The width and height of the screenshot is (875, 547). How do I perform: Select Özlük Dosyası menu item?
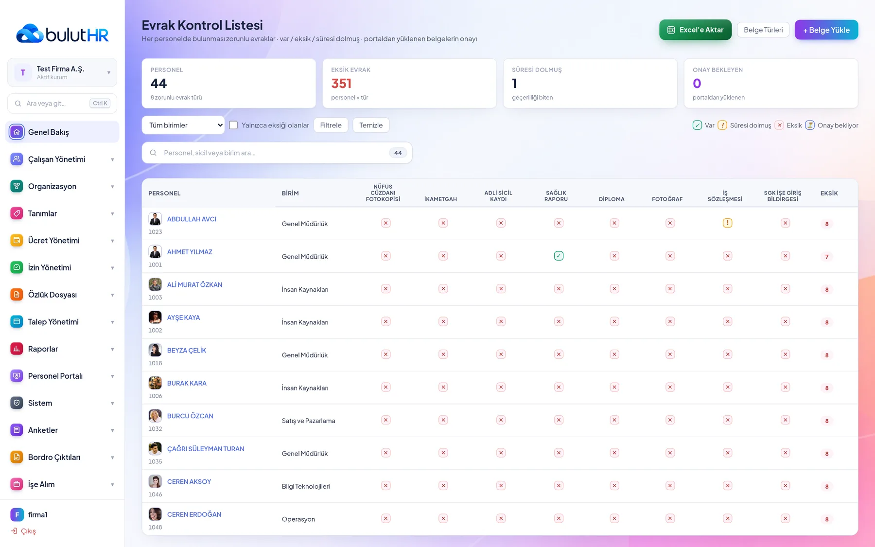click(62, 295)
